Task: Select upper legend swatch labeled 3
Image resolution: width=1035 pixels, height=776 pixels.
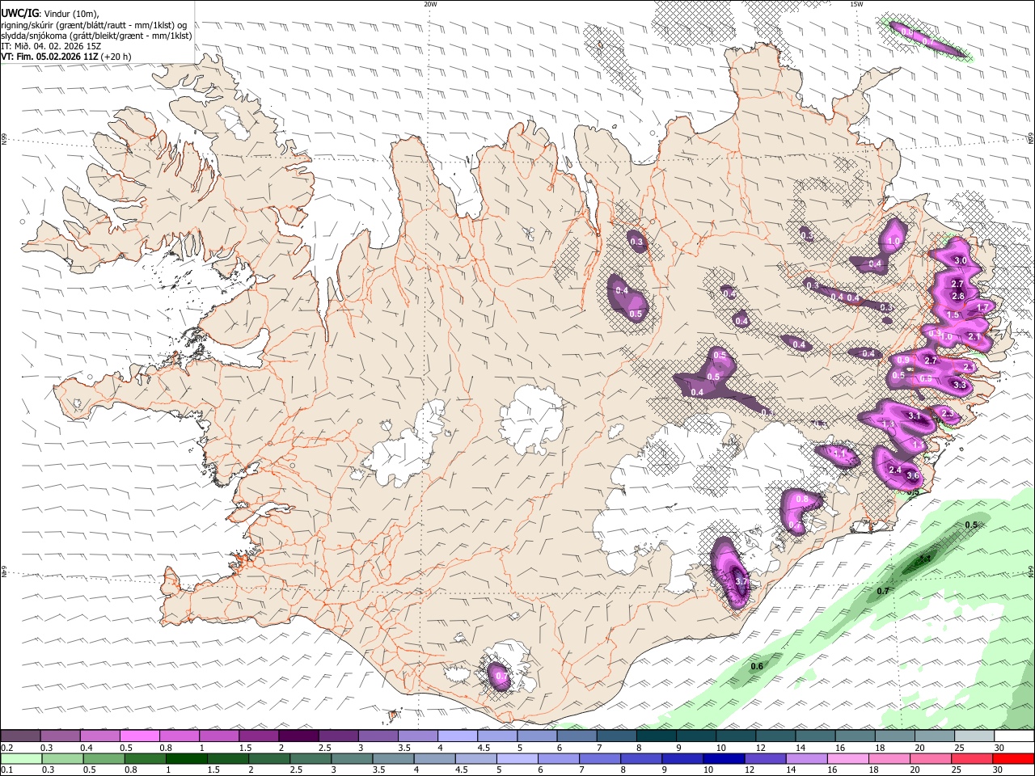Action: (x=378, y=736)
